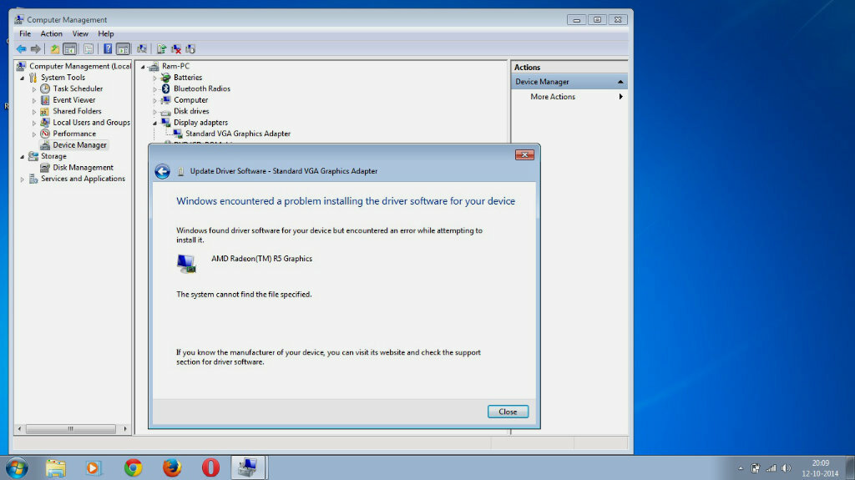The height and width of the screenshot is (480, 855).
Task: Click the Opera icon on taskbar
Action: point(210,467)
